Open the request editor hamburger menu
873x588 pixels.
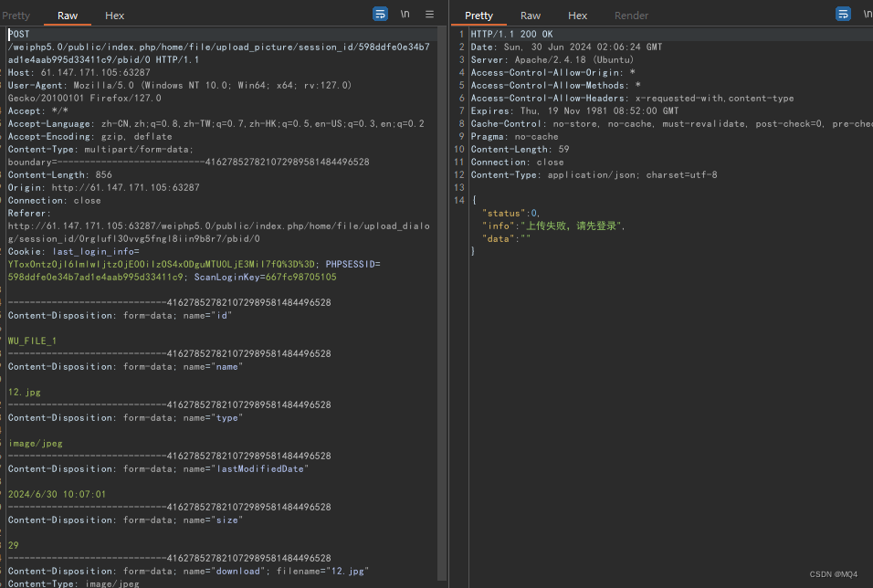coord(429,14)
